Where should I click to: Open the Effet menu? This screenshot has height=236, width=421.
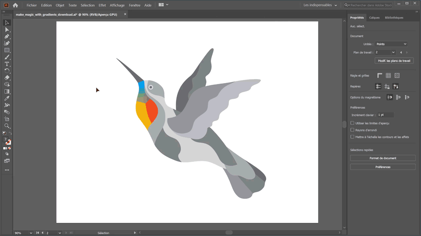pyautogui.click(x=102, y=5)
